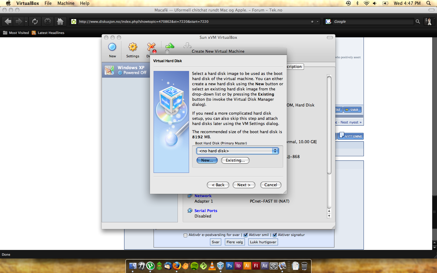
Task: Click the Time Machine status icon
Action: click(x=348, y=3)
